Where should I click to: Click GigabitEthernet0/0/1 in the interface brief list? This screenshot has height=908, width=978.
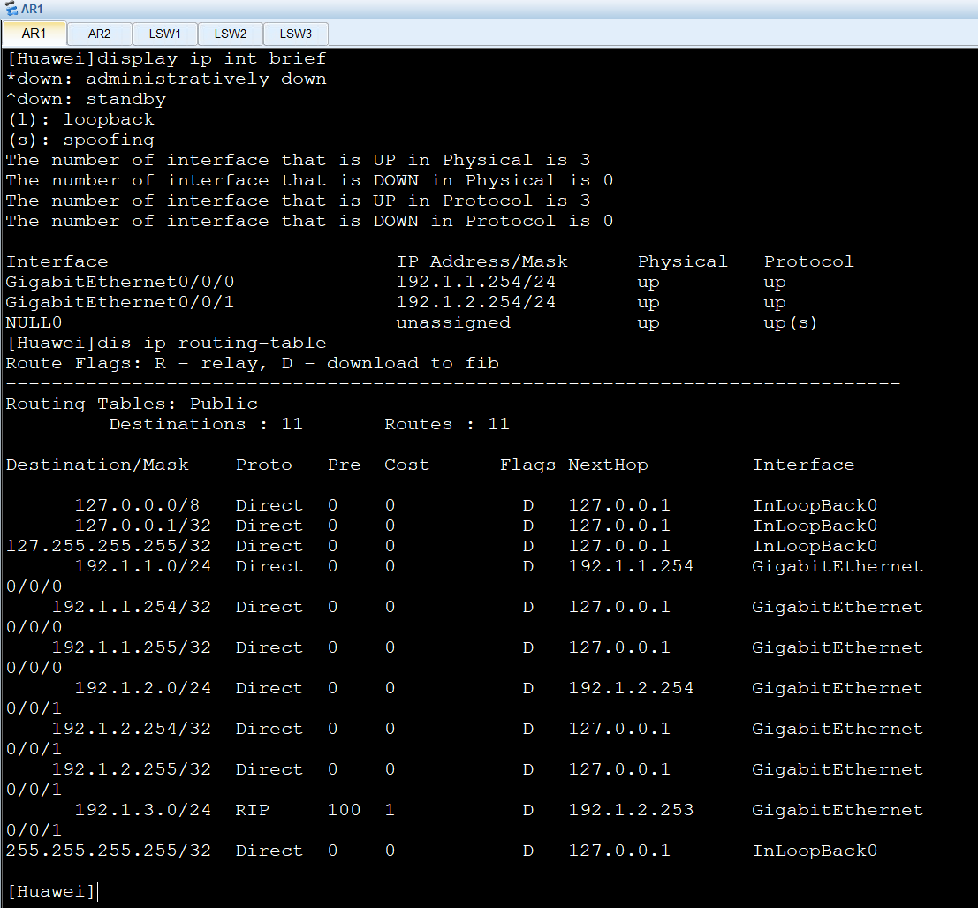coord(120,303)
